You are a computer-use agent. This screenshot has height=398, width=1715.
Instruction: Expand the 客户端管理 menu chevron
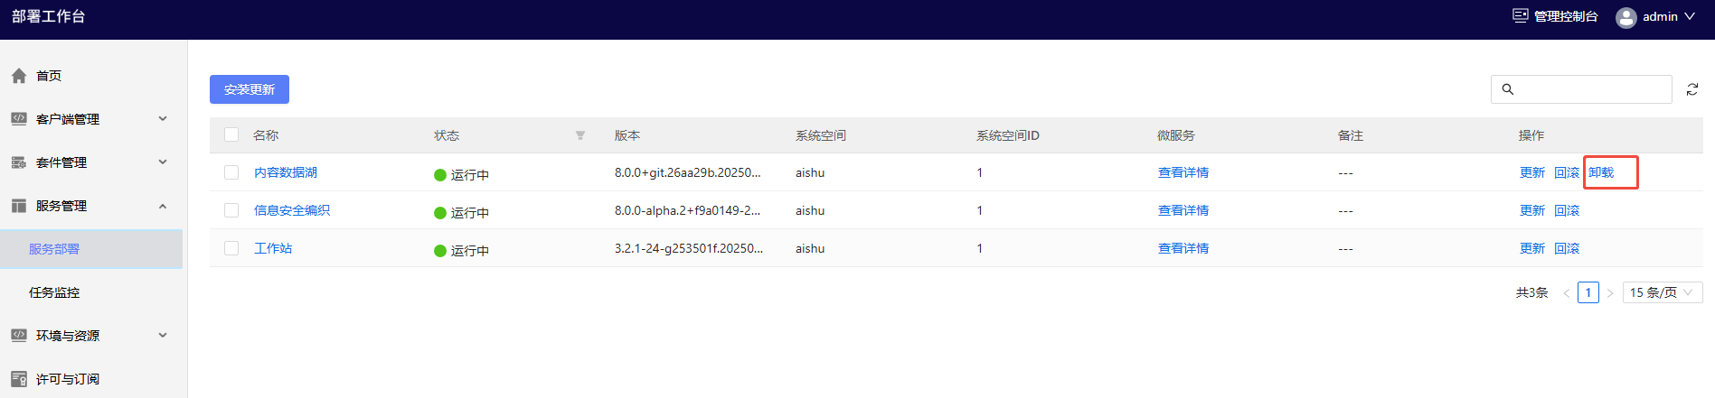[x=163, y=118]
